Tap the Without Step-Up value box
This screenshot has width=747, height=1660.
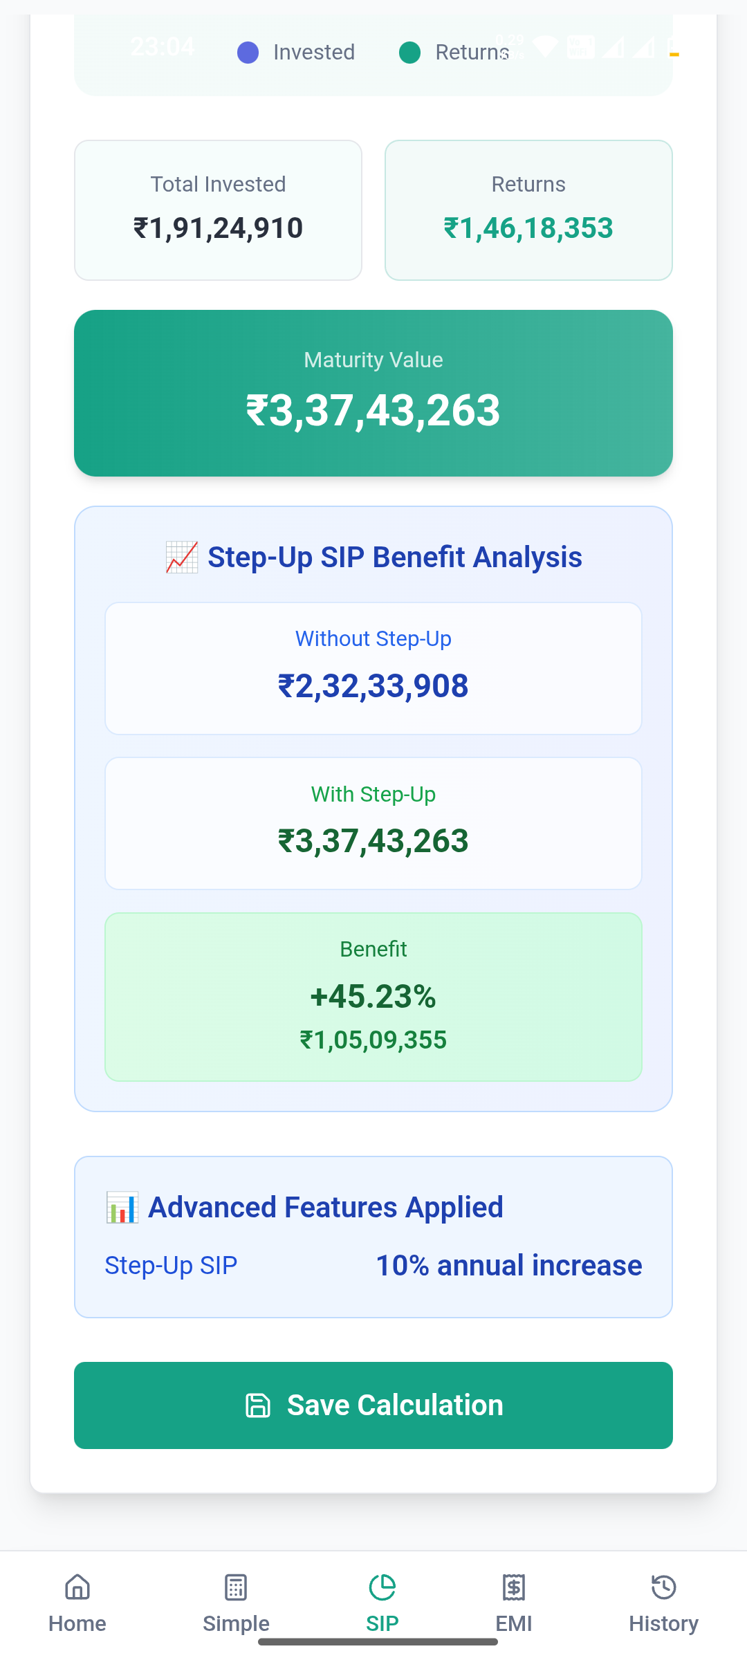(x=373, y=668)
